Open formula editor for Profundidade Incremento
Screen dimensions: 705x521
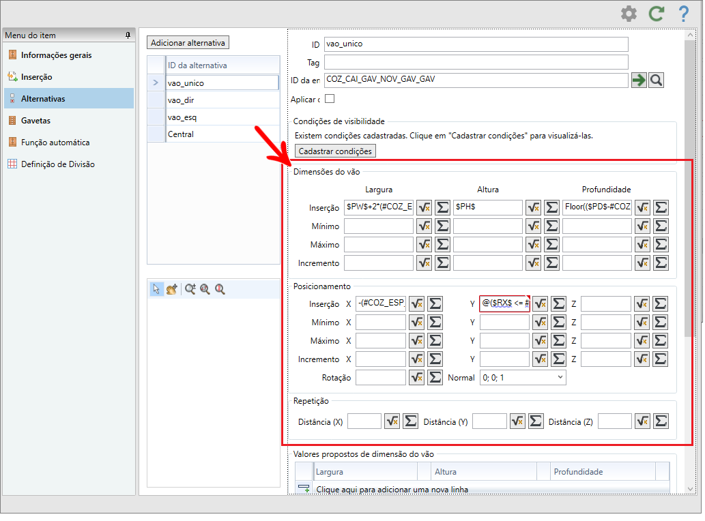pos(642,263)
